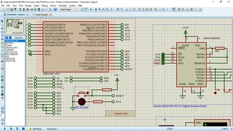The height and width of the screenshot is (131, 233).
Task: Click the ARDUINO UNO component on the schematic
Action: [76, 47]
